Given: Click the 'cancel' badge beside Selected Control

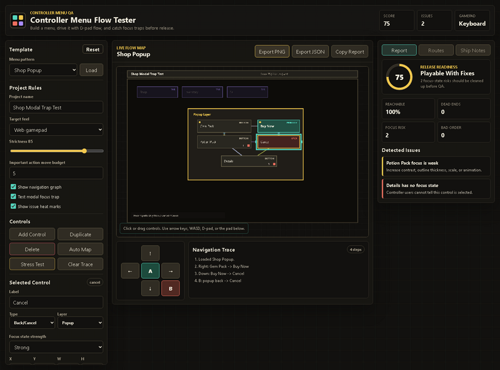Looking at the screenshot, I should pos(94,282).
